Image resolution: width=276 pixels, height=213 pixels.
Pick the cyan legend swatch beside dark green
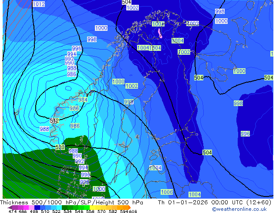click(59, 207)
